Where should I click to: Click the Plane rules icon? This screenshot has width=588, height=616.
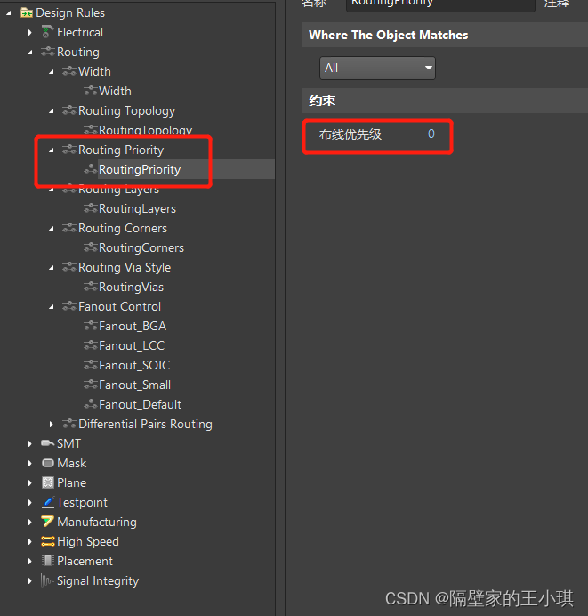coord(47,482)
